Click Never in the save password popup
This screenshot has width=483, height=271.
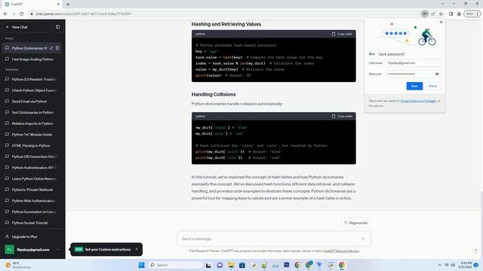click(x=432, y=86)
